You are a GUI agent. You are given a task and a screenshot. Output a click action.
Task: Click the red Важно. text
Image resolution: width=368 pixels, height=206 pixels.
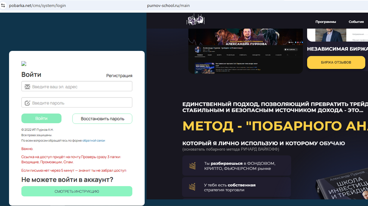pos(27,149)
